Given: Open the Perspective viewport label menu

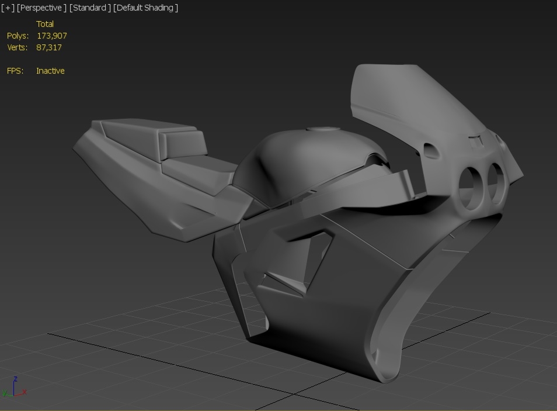Looking at the screenshot, I should click(x=41, y=8).
